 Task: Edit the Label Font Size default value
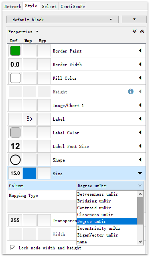tap(15, 146)
